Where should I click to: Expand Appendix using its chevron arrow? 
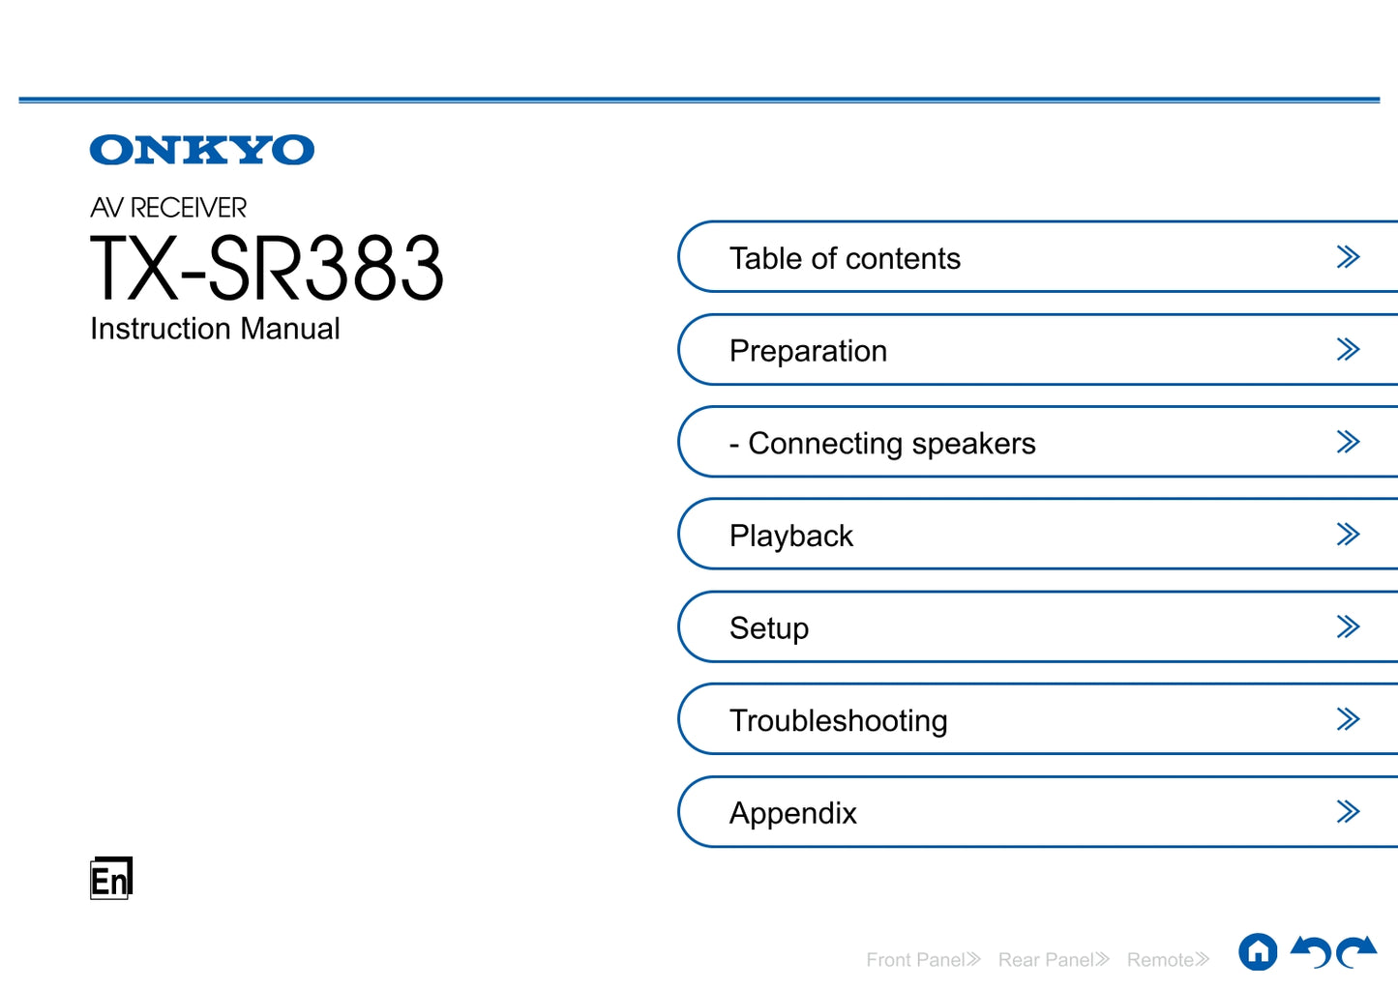[x=1348, y=812]
